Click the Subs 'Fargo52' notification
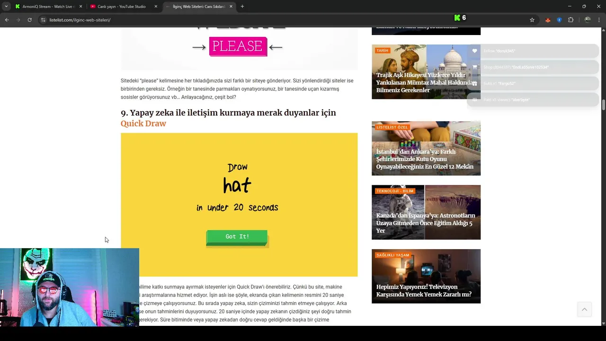This screenshot has height=341, width=606. pos(534,83)
